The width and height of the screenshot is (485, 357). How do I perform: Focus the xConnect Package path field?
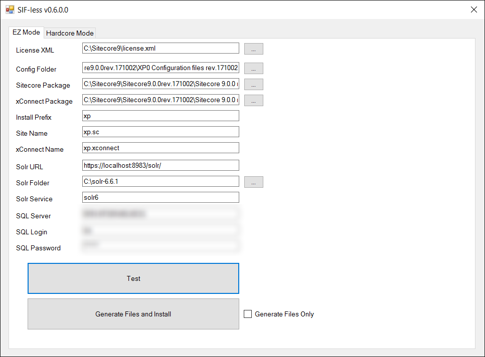tap(160, 100)
